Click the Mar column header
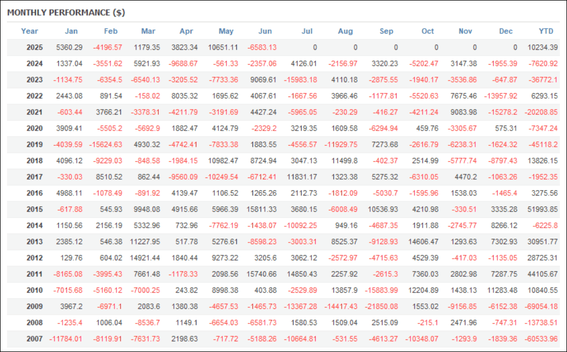The width and height of the screenshot is (567, 352). pos(148,31)
